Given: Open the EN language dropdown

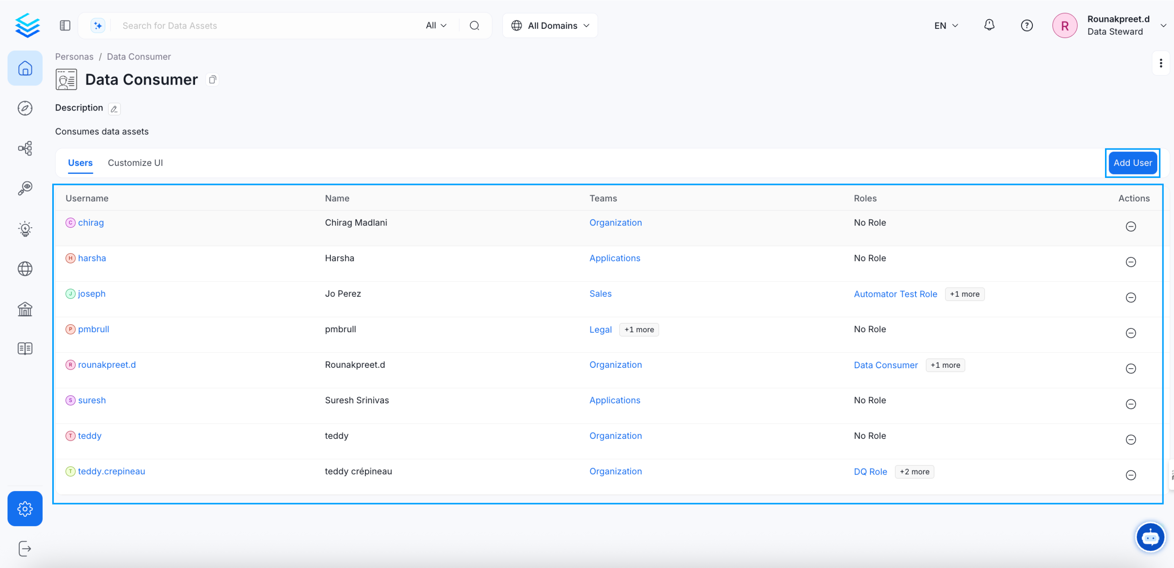Looking at the screenshot, I should (x=946, y=26).
